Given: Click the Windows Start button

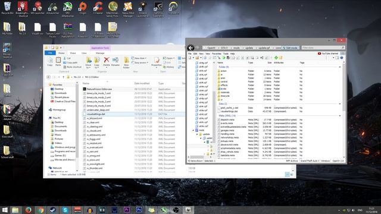Looking at the screenshot, I should click(5, 210).
